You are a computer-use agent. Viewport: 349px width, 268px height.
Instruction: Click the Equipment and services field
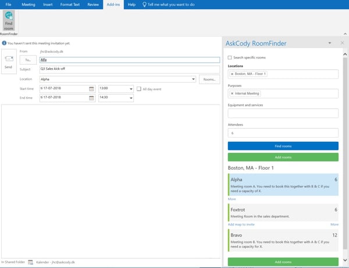pos(283,113)
